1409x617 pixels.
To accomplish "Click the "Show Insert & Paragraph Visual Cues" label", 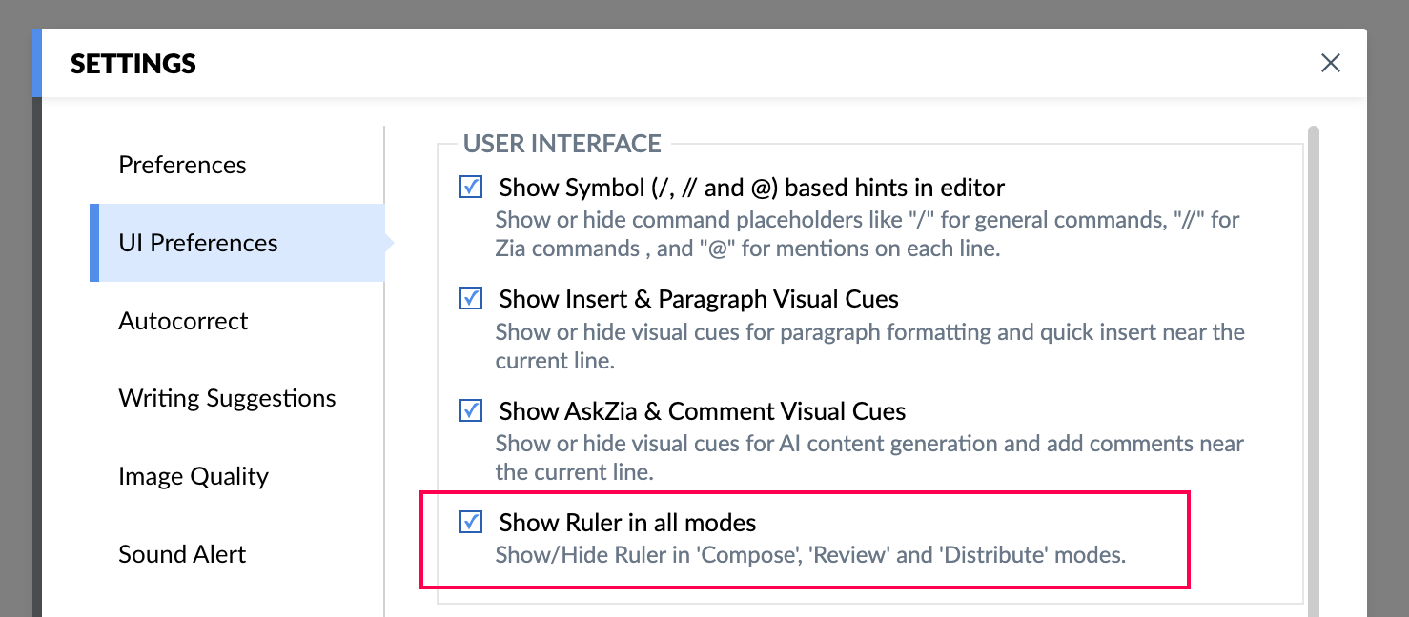I will [698, 299].
